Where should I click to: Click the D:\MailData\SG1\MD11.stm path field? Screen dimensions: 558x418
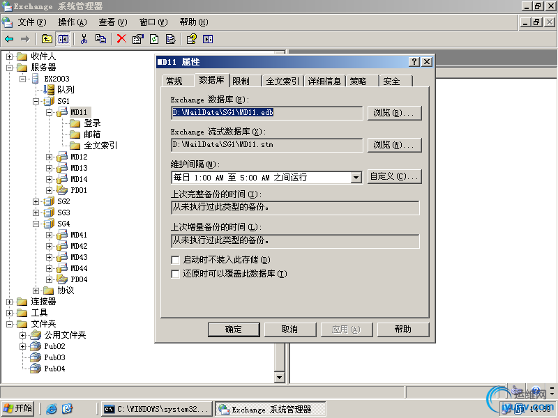coord(267,145)
